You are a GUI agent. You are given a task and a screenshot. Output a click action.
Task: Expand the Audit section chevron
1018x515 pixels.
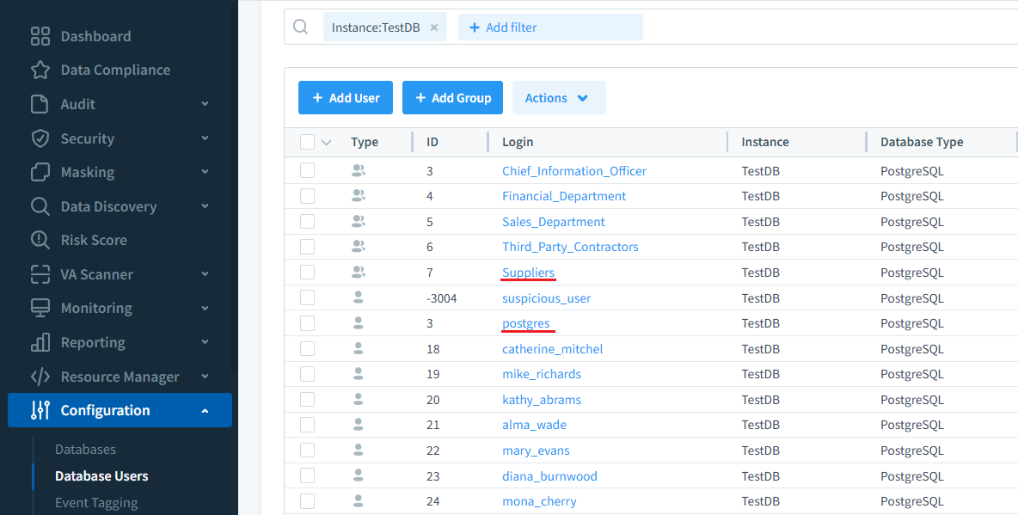[205, 103]
